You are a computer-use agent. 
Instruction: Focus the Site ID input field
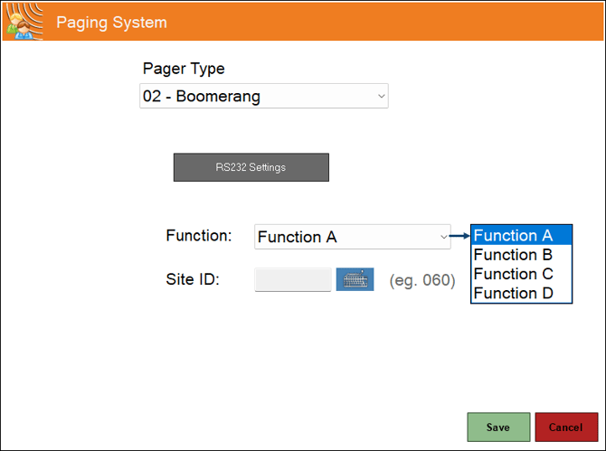293,280
